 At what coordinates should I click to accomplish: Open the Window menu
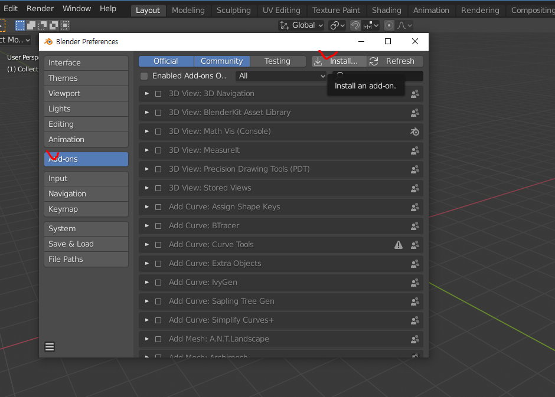(x=77, y=8)
